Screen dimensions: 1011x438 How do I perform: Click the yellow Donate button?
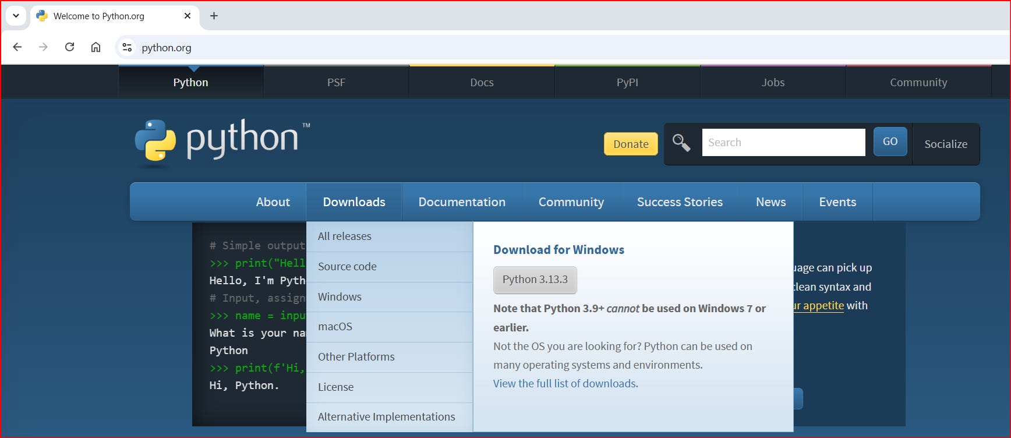(631, 144)
